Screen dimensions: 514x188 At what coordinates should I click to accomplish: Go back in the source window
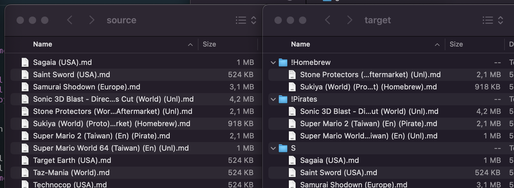click(x=70, y=20)
